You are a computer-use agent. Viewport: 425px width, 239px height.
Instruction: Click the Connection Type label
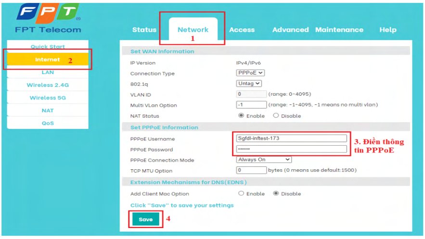coord(152,74)
